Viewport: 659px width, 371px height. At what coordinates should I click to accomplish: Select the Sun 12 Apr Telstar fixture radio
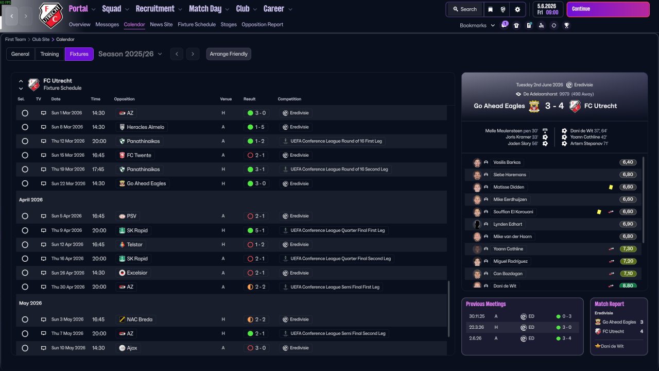pyautogui.click(x=25, y=245)
